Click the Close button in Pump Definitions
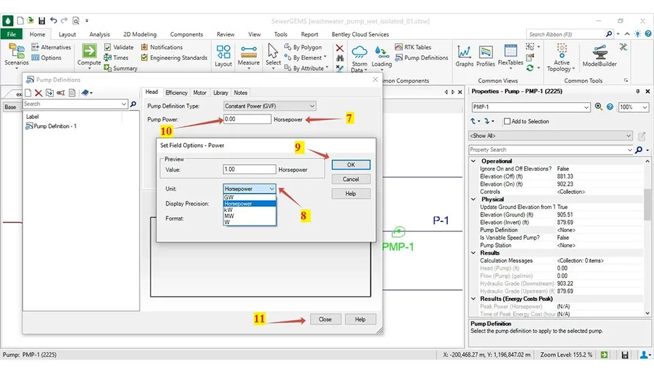 tap(325, 319)
